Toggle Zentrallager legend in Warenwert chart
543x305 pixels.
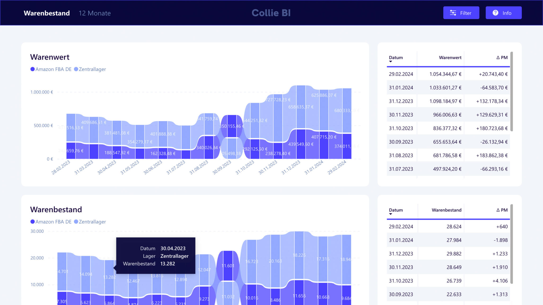pyautogui.click(x=90, y=69)
